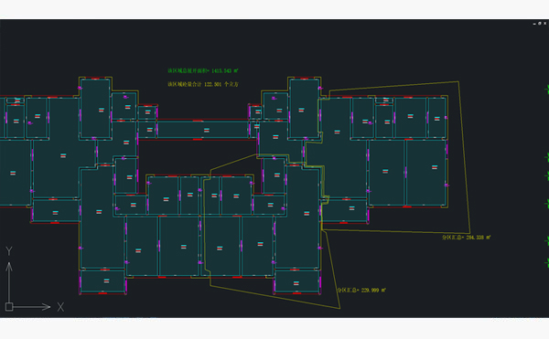Pick the room marker in bottom-right small room
Image resolution: width=549 pixels, height=339 pixels.
[x=296, y=283]
